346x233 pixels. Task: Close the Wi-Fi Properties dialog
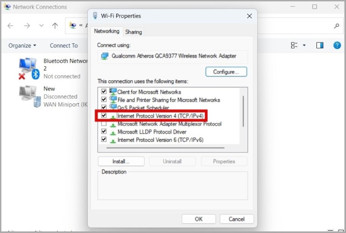click(250, 16)
